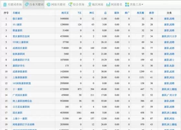Viewport: 181px width, 130px height.
Task: Sort by the 推荐 column header
Action: (152, 13)
